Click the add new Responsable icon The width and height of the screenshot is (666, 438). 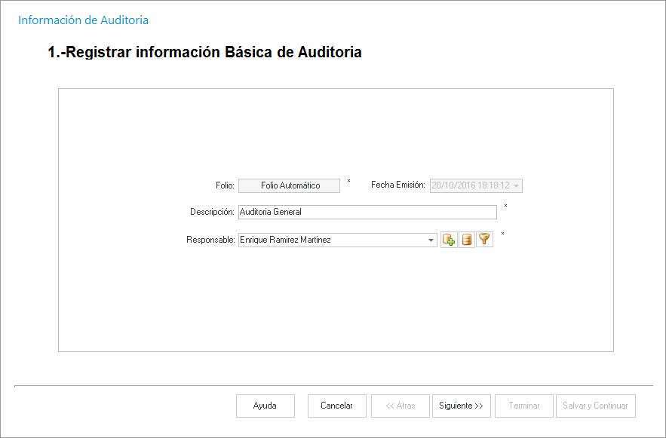click(449, 240)
